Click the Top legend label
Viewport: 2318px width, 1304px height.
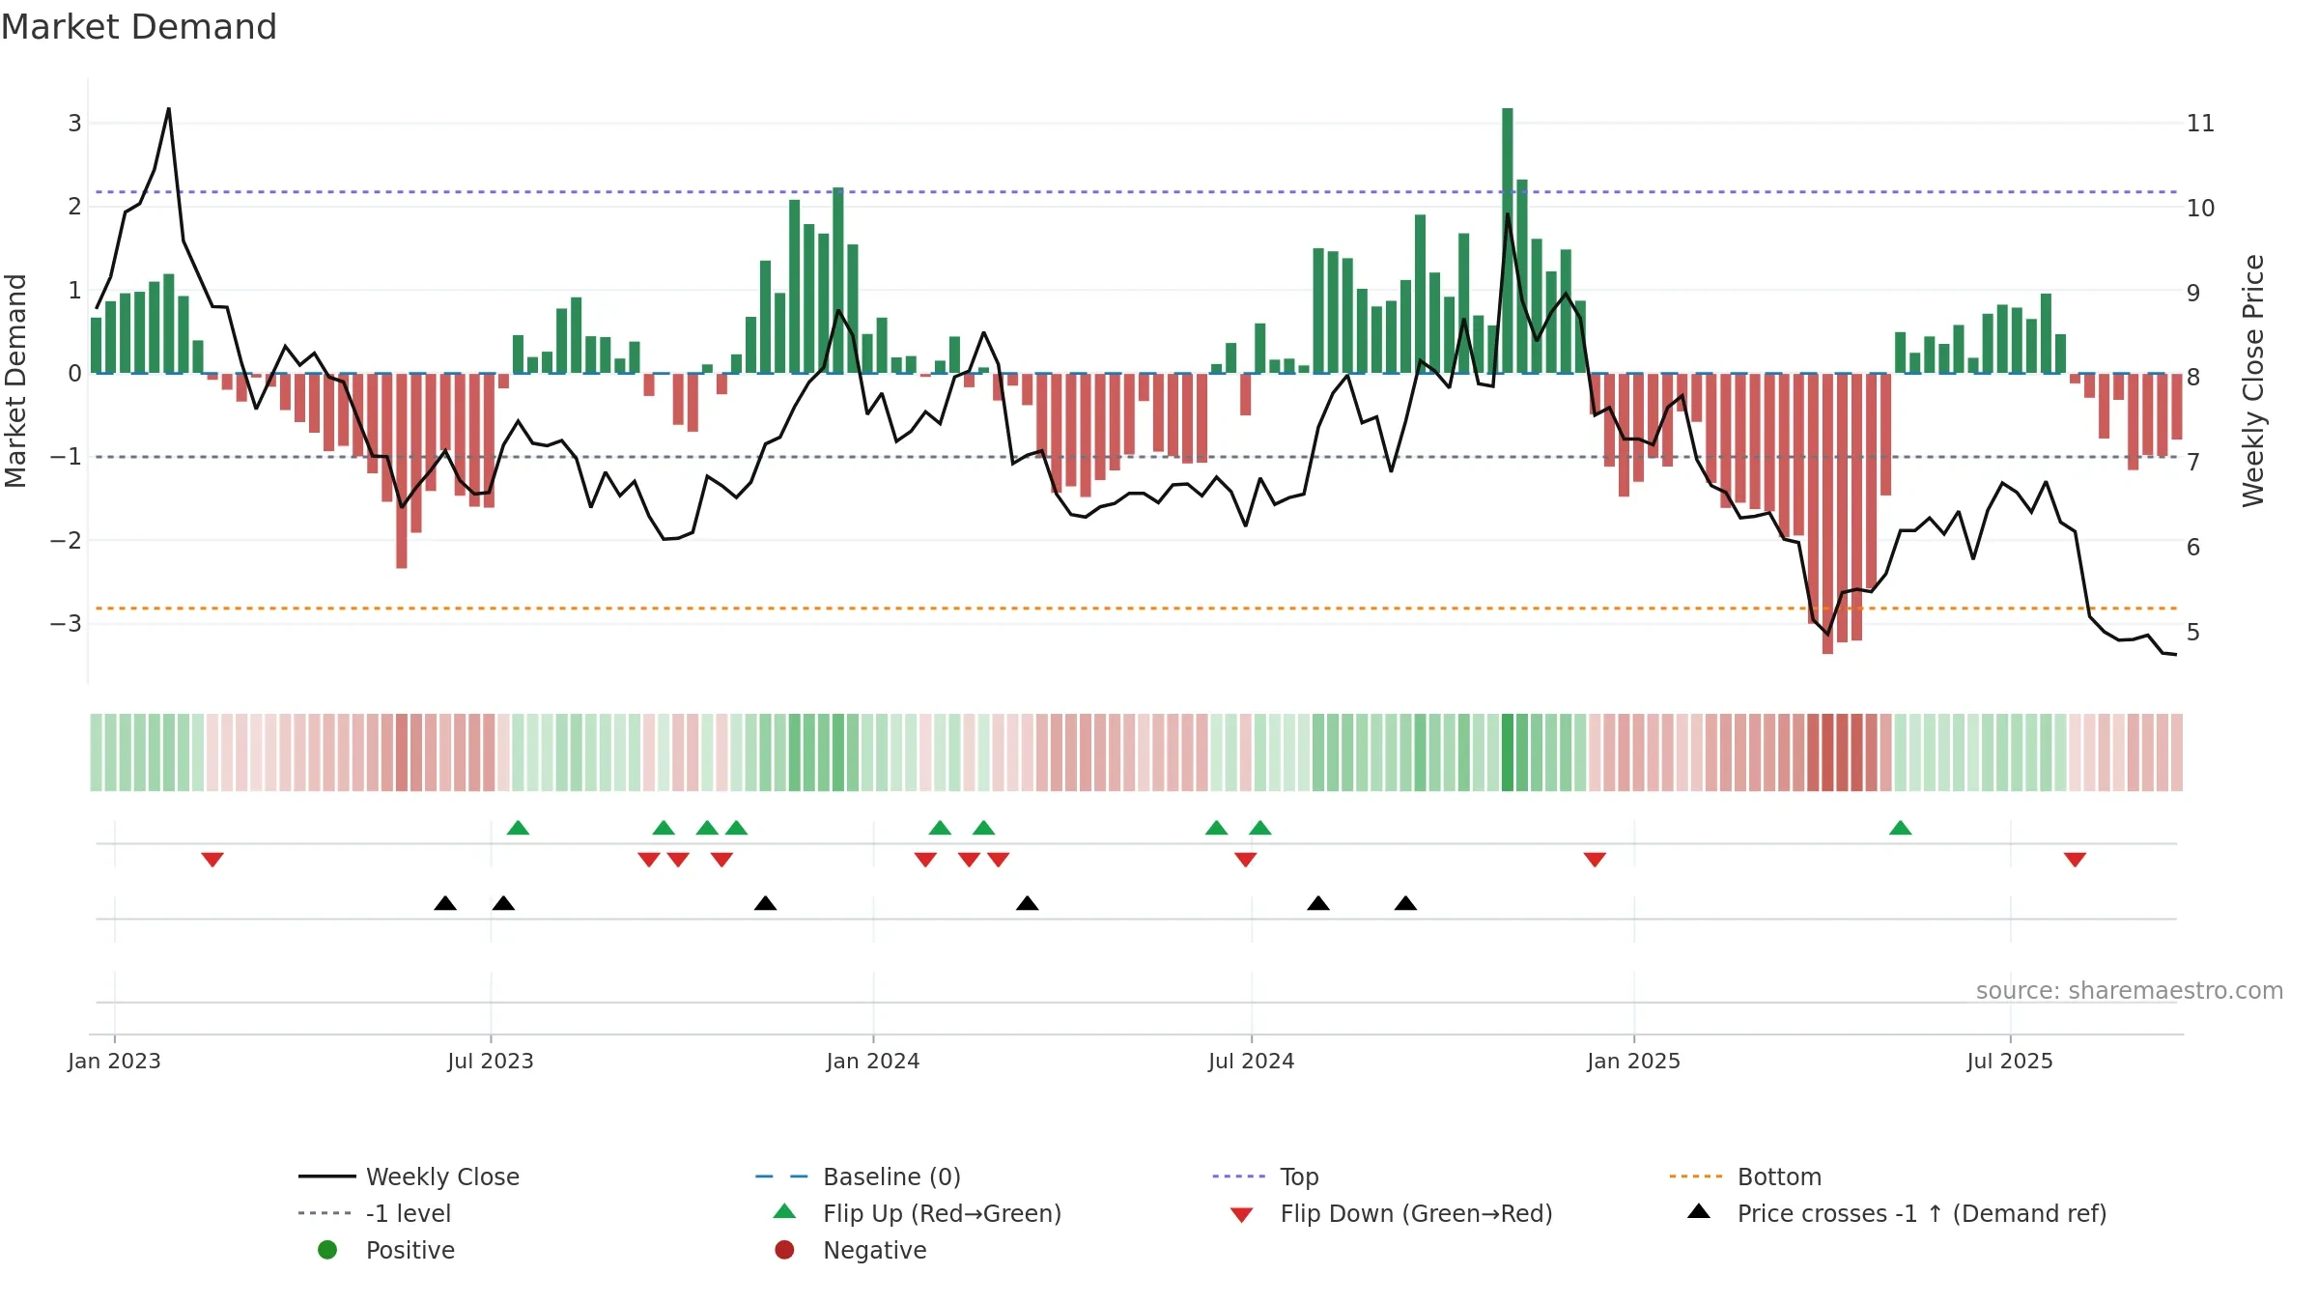coord(1299,1176)
